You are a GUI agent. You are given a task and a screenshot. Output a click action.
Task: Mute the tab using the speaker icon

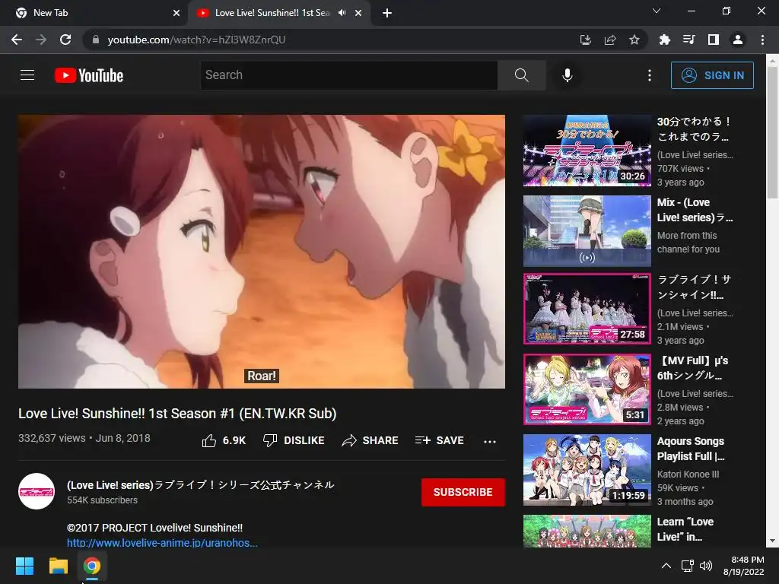point(342,13)
